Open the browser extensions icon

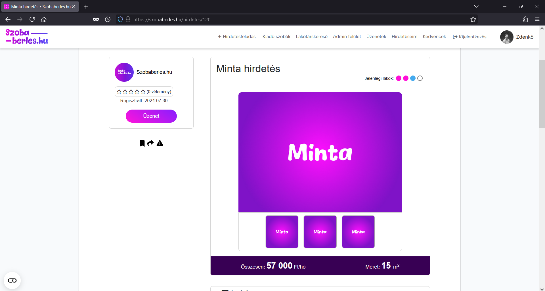(525, 20)
